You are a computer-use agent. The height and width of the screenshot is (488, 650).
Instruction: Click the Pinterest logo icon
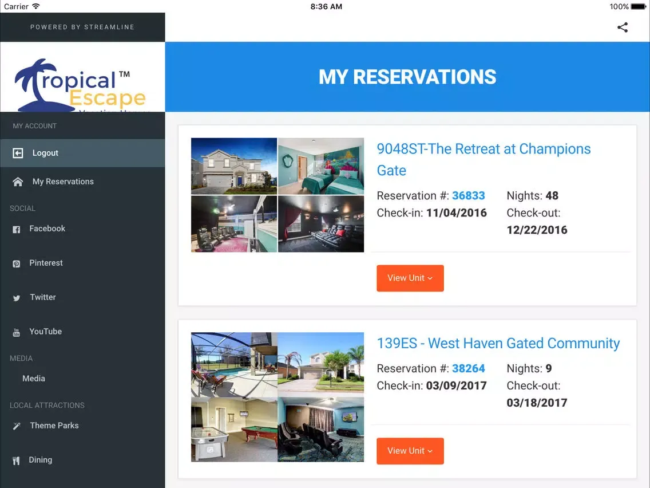point(16,264)
